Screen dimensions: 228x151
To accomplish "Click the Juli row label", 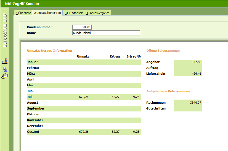I will [x=30, y=97].
